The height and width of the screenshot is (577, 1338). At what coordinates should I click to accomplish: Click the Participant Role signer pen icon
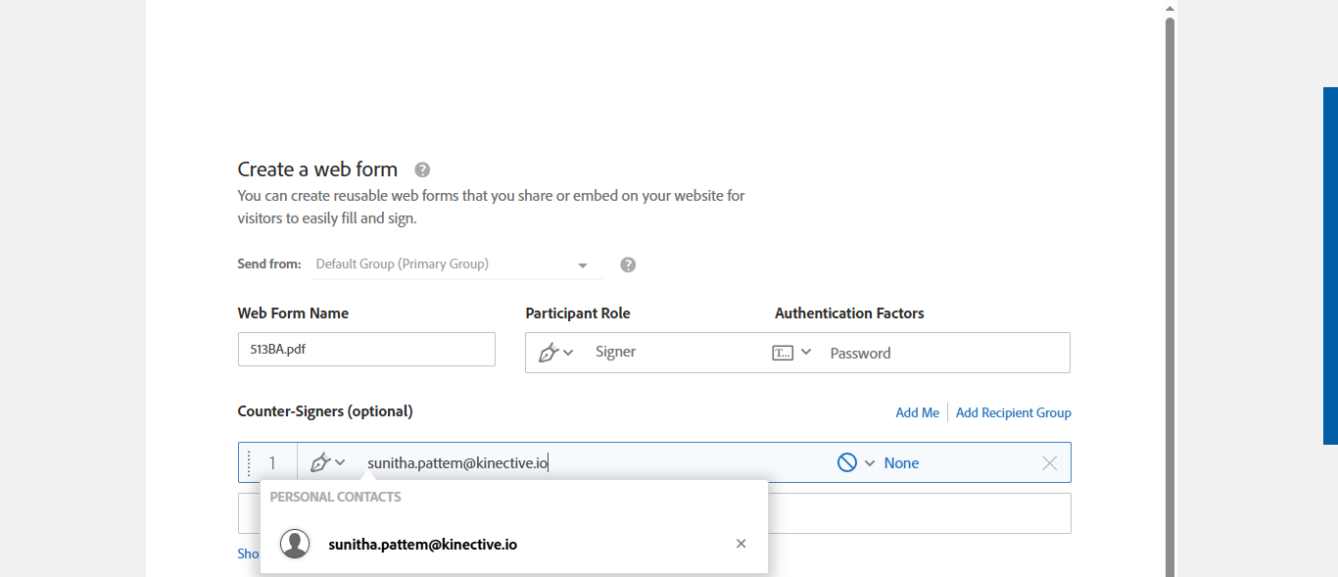click(x=549, y=353)
